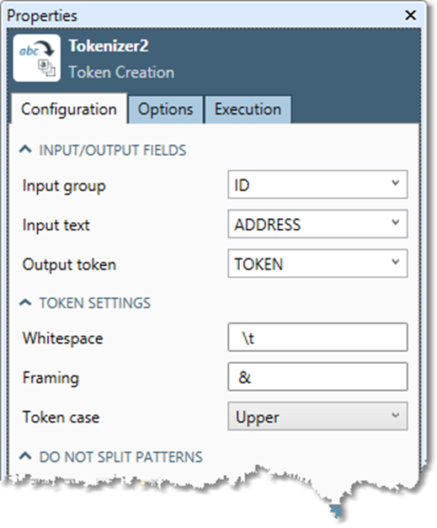Screen dimensions: 437x528
Task: Open the Token case dropdown showing Upper
Action: [317, 416]
